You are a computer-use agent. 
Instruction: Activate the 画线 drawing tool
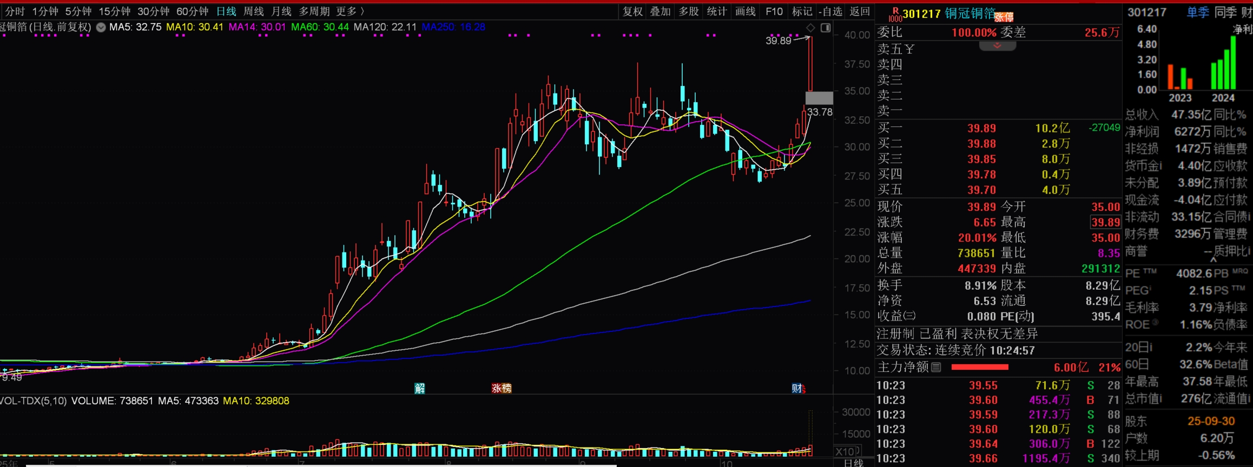746,11
